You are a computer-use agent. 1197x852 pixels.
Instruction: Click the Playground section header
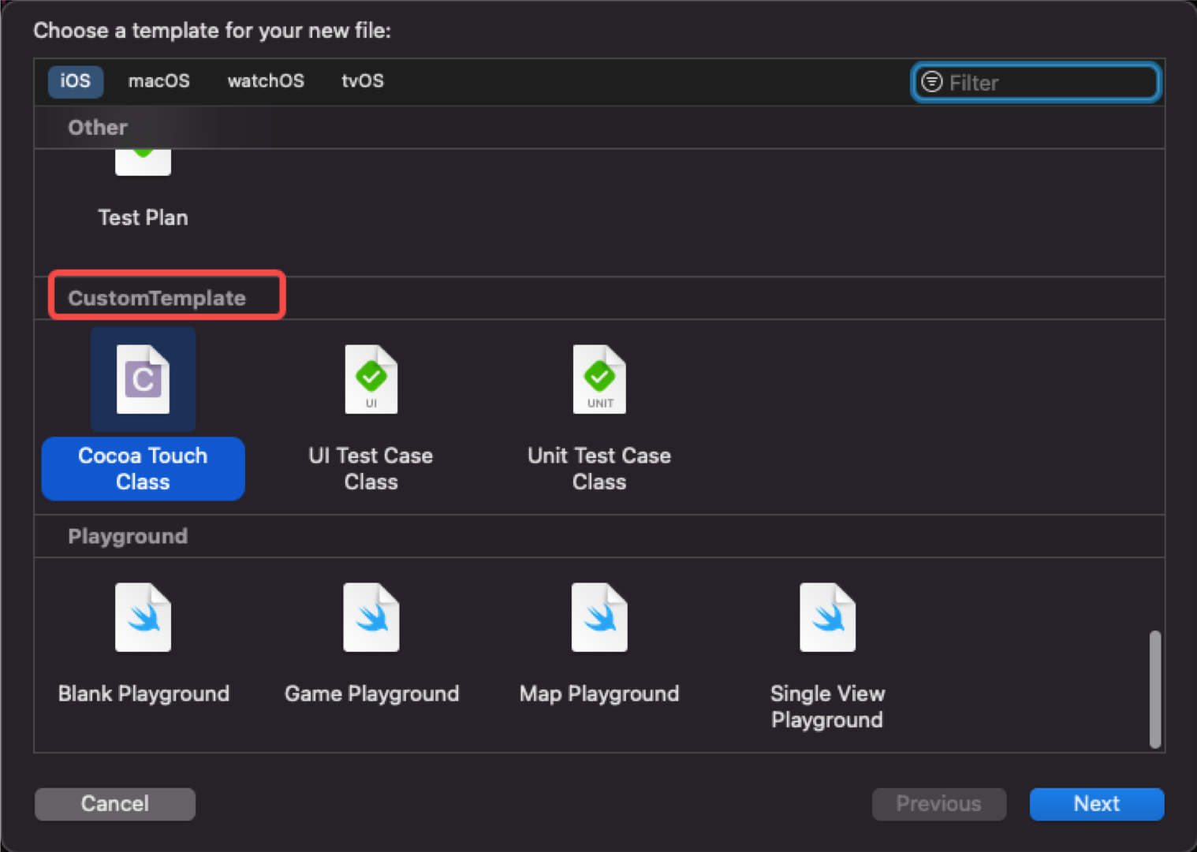point(128,536)
